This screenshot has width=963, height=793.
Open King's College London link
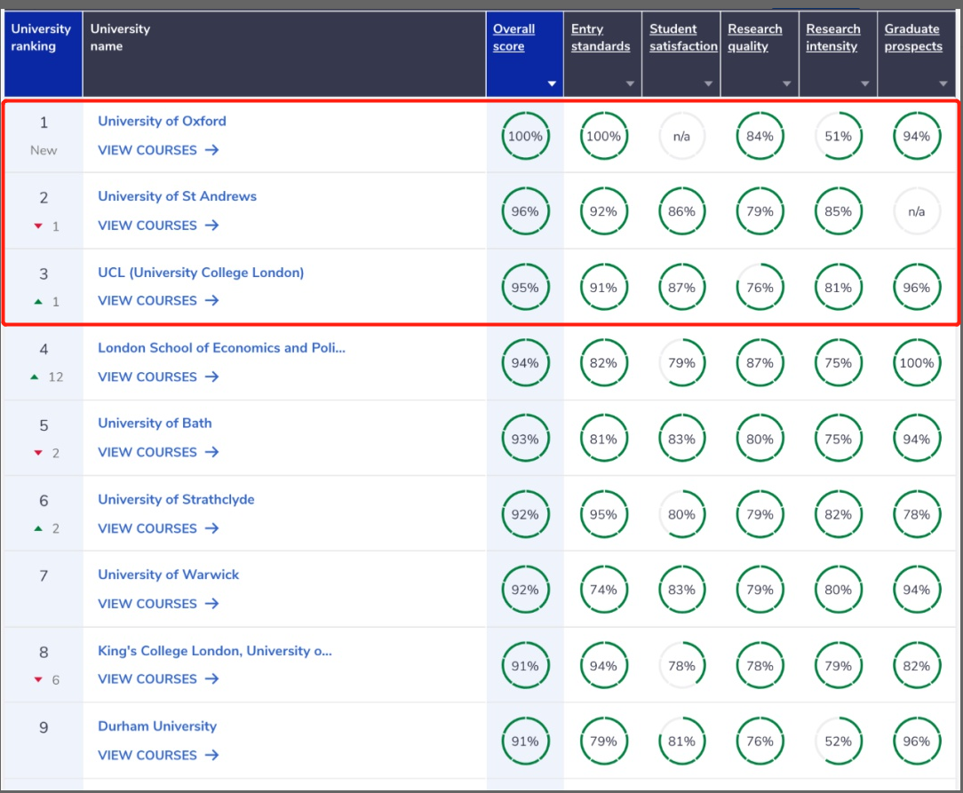[215, 651]
